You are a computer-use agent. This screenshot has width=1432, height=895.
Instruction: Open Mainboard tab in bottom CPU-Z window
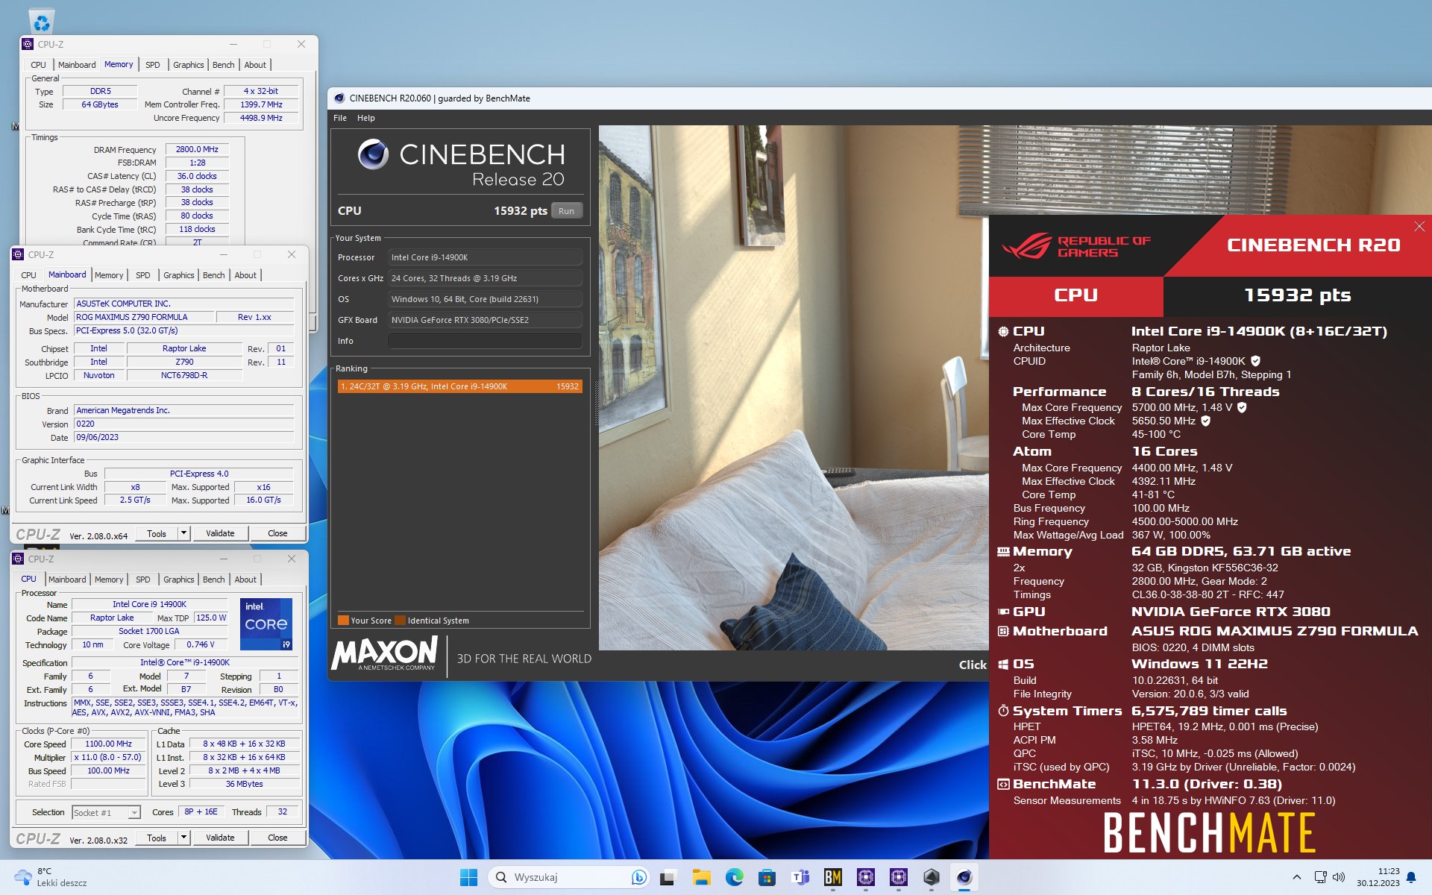(67, 580)
